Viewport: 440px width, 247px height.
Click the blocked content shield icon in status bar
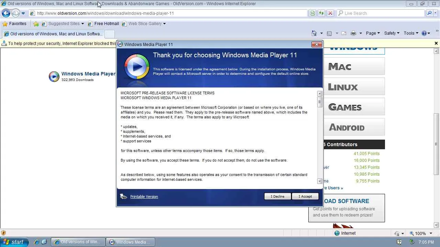[3, 233]
